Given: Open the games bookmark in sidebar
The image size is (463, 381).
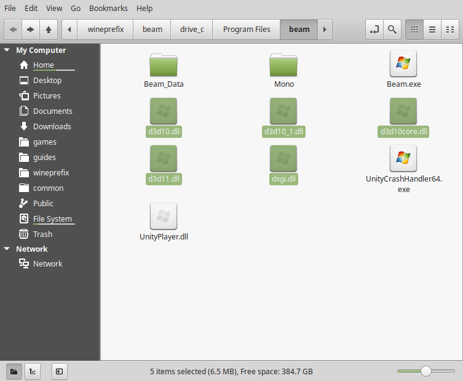Looking at the screenshot, I should click(45, 142).
